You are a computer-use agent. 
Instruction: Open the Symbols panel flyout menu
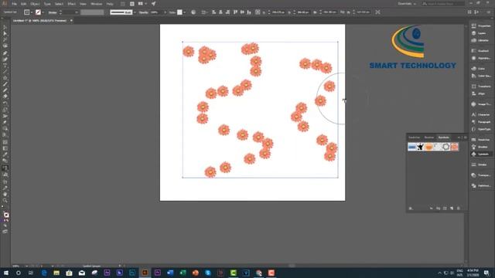click(x=466, y=137)
